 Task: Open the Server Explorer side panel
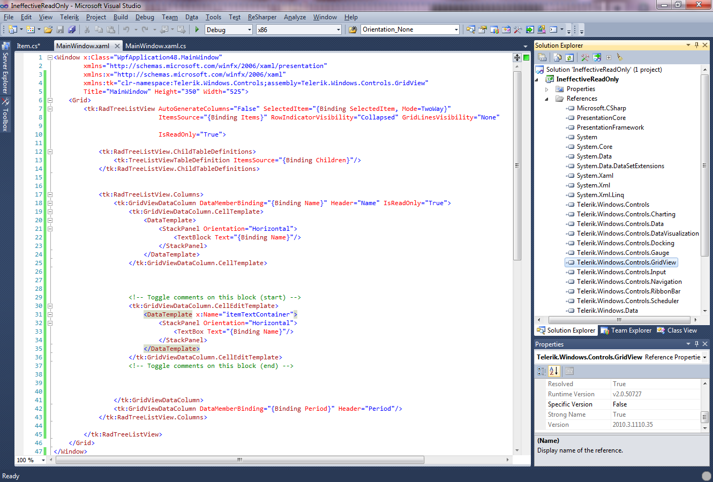coord(5,70)
